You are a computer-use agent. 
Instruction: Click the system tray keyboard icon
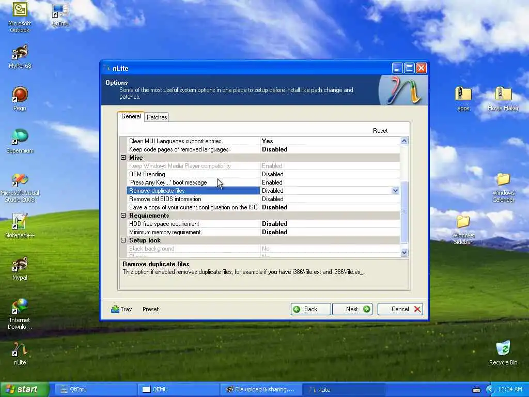476,390
